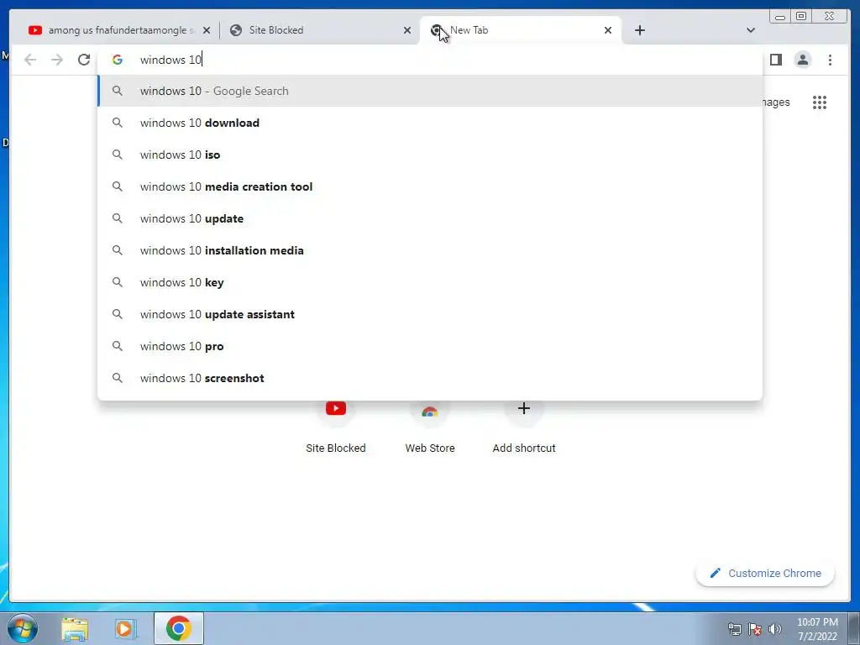The width and height of the screenshot is (860, 645).
Task: Show the clock and date flyout
Action: click(817, 629)
